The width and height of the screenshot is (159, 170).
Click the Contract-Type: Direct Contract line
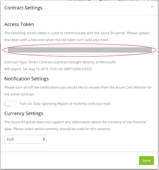[60, 62]
